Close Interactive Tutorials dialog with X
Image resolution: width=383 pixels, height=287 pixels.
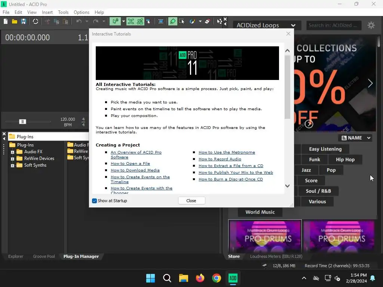[x=288, y=34]
